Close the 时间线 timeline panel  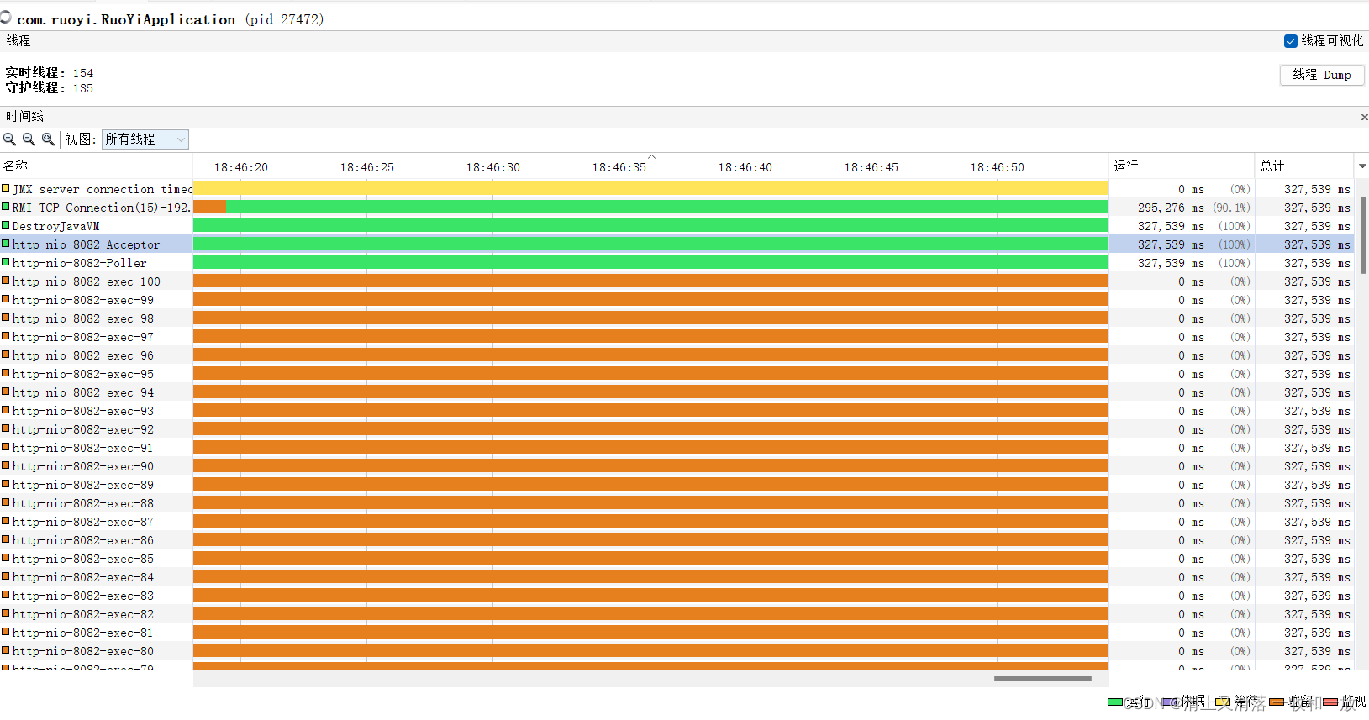(x=1364, y=117)
